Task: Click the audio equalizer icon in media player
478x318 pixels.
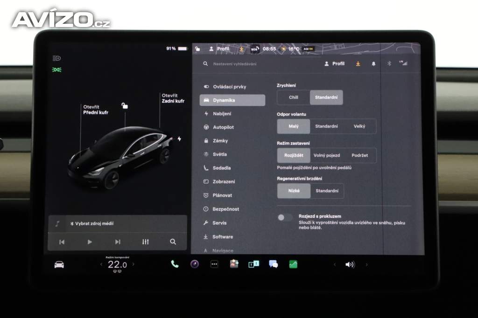Action: 145,242
